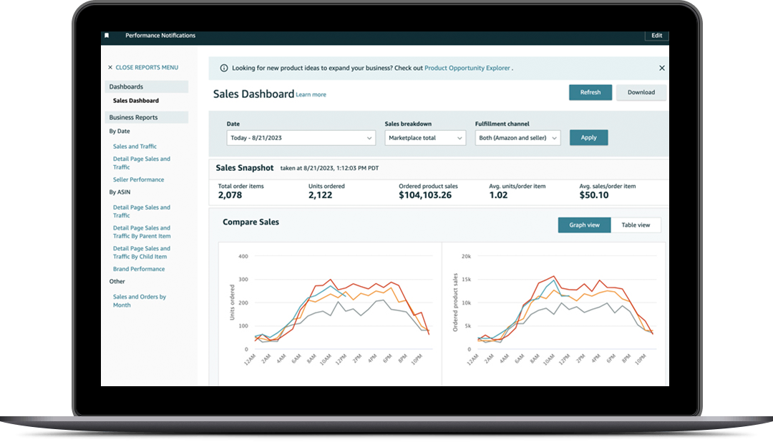Click the Edit button in top bar
Screen dimensions: 773x442
click(656, 35)
